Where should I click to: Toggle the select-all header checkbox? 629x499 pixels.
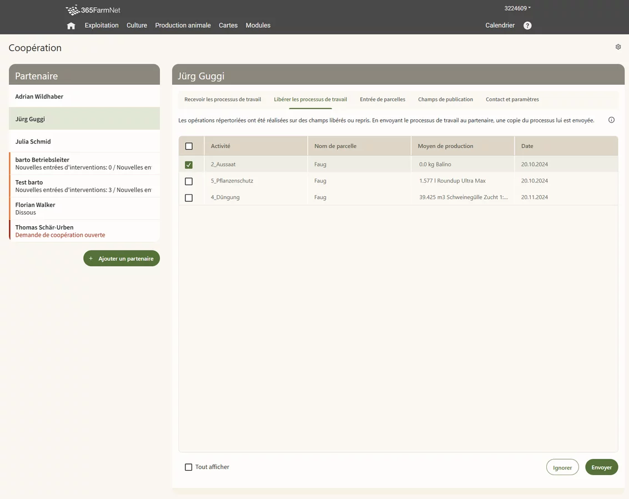pos(189,146)
